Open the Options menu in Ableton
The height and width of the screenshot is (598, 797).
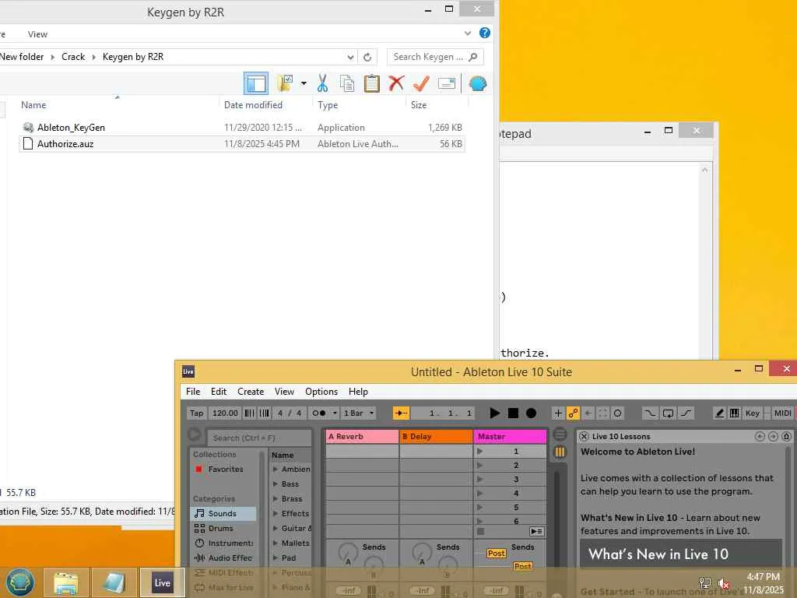coord(321,392)
